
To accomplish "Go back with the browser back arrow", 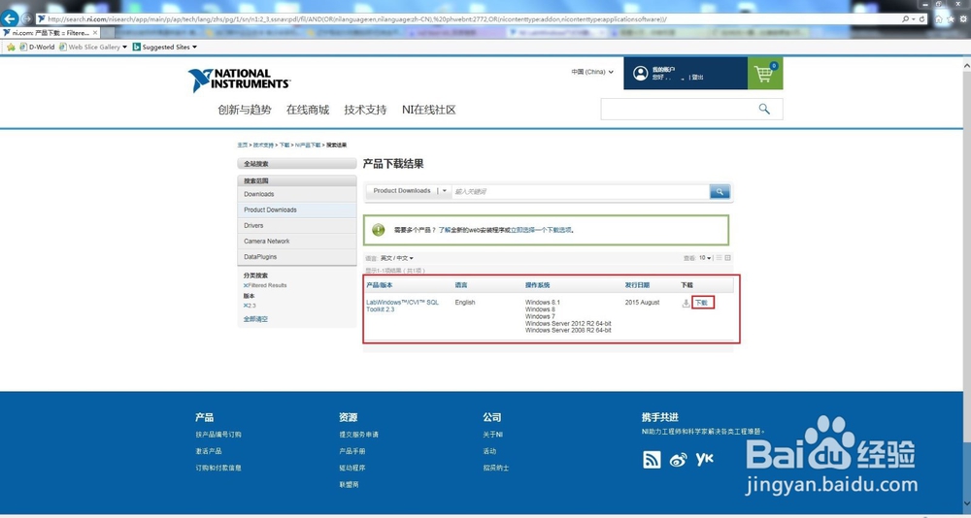I will pyautogui.click(x=10, y=18).
